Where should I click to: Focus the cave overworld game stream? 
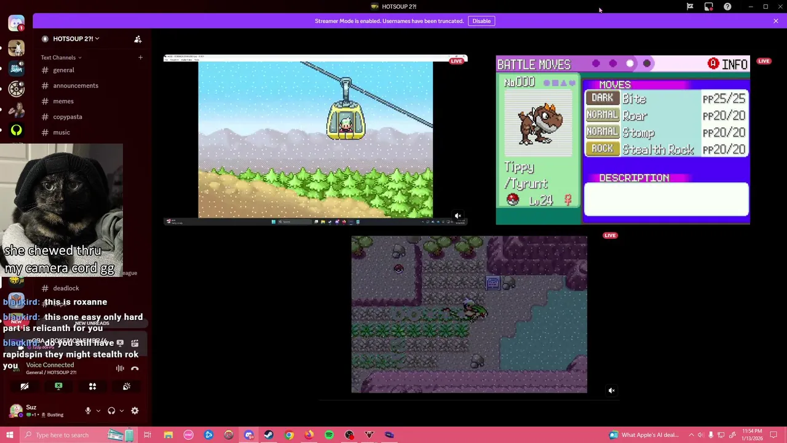coord(469,314)
